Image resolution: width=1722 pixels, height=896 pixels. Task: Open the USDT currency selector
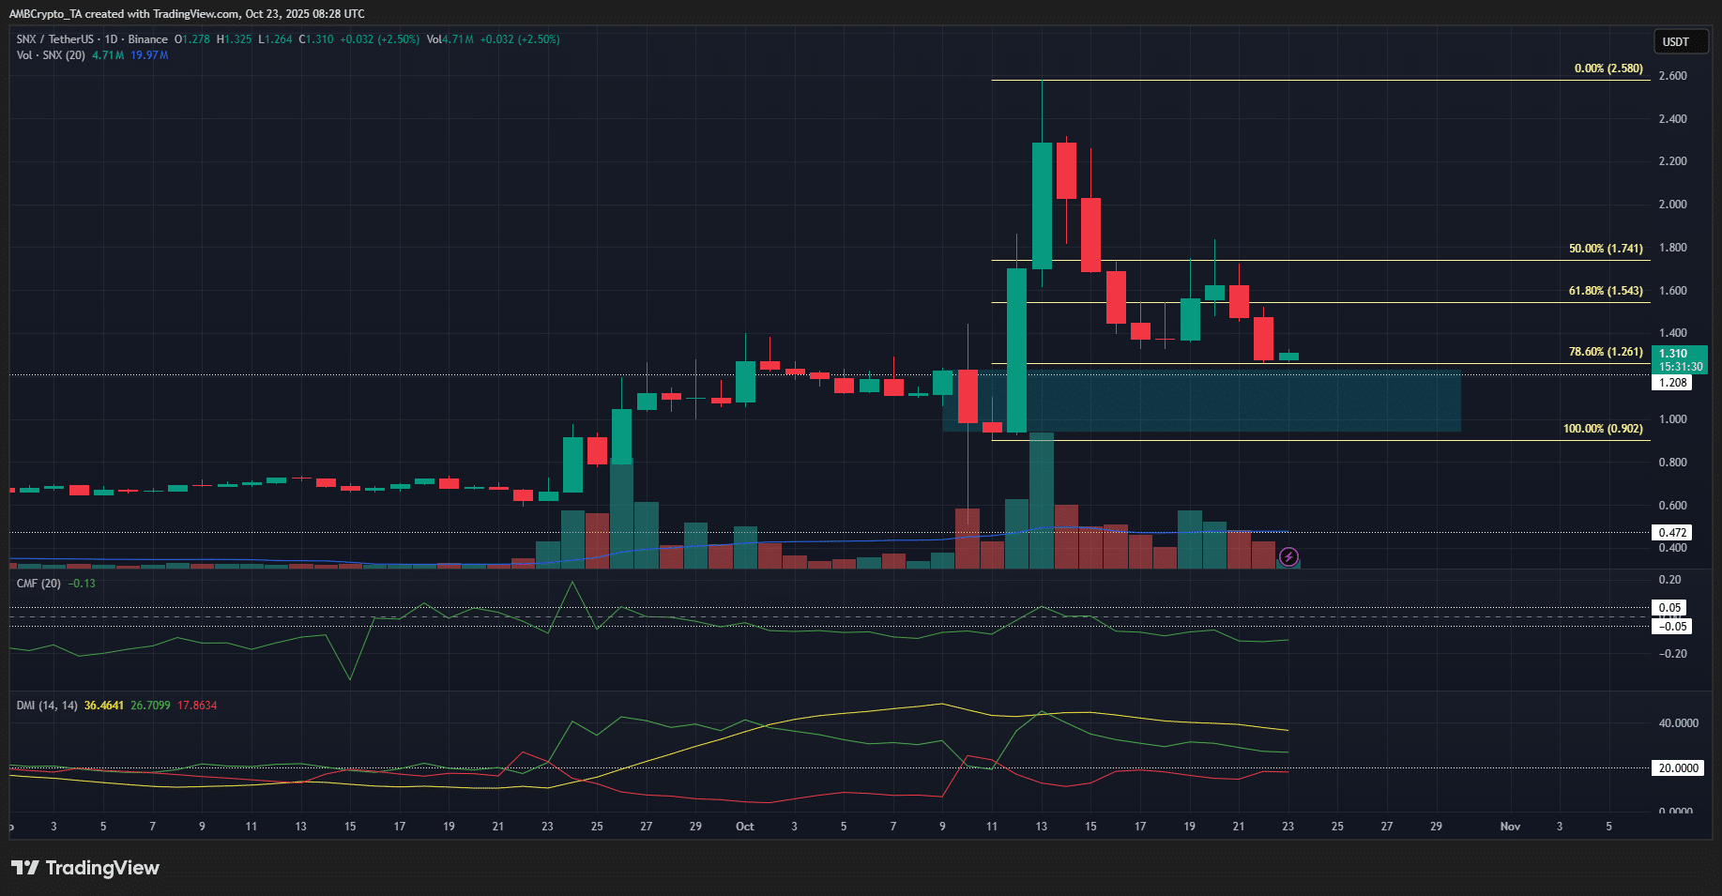(1675, 41)
